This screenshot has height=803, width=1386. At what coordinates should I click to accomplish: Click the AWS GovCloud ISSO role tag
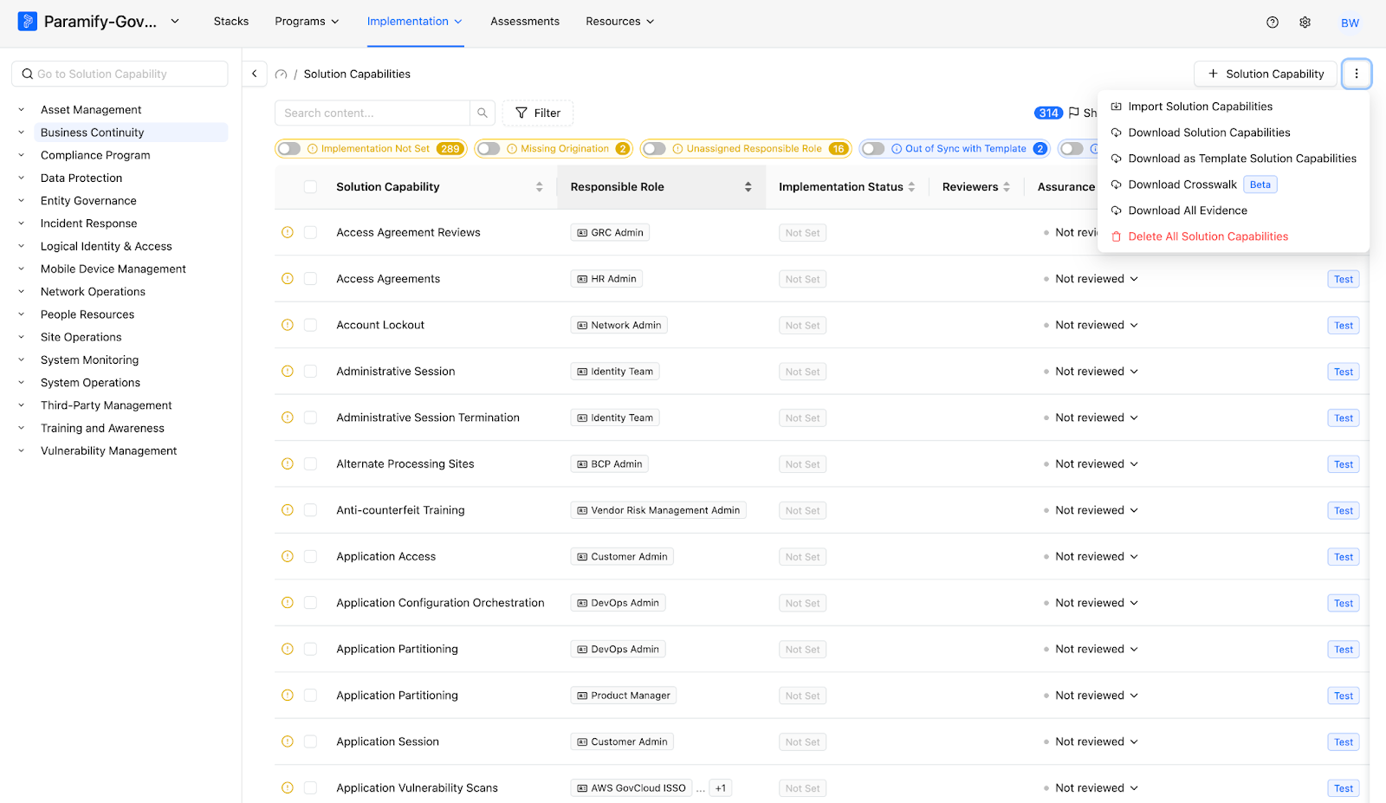(x=631, y=787)
